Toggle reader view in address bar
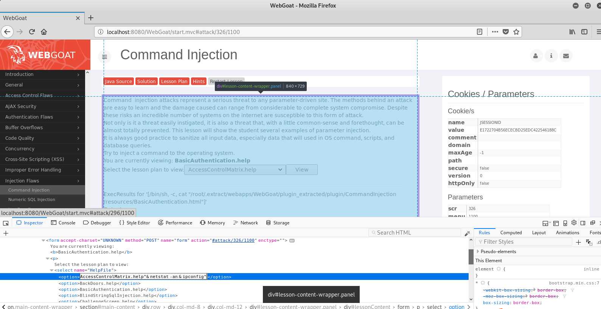Viewport: 601px width, 309px height. coord(480,32)
